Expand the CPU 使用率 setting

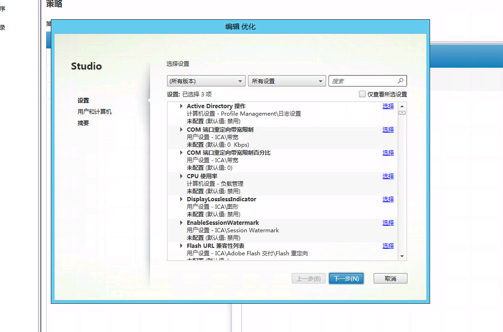click(x=182, y=176)
